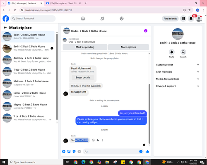This screenshot has height=165, width=207.
Task: Open conversation information purple icon
Action: (x=146, y=31)
